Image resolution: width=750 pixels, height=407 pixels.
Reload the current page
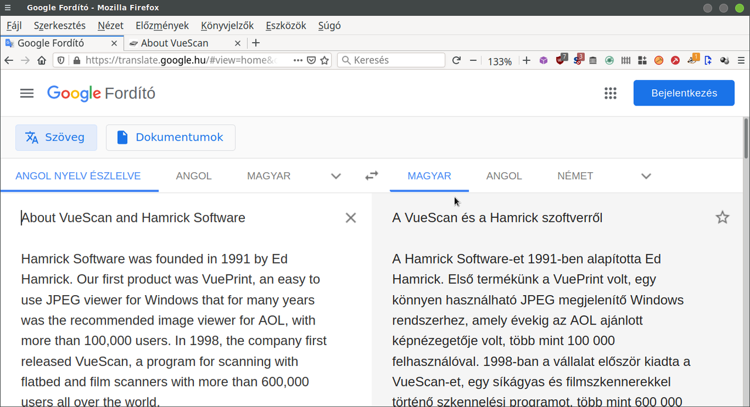(456, 60)
